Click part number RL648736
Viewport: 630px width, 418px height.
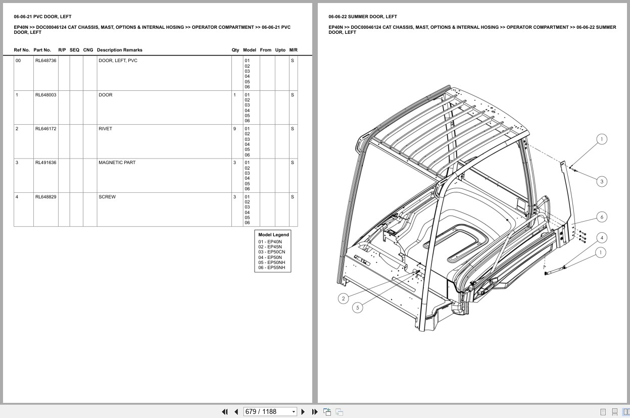tap(45, 61)
